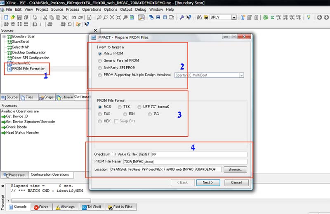Select the Xilinx PROM radio button

coord(100,53)
